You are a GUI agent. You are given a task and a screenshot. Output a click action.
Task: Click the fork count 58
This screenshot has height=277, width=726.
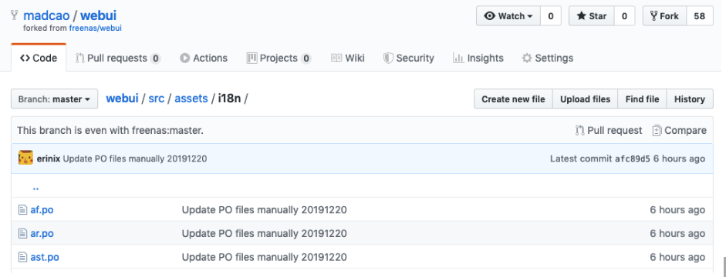[x=699, y=16]
